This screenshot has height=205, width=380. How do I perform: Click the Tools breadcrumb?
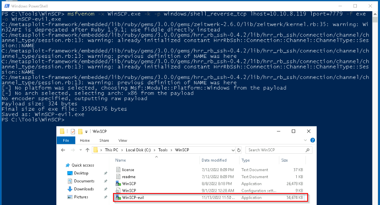coord(163,150)
